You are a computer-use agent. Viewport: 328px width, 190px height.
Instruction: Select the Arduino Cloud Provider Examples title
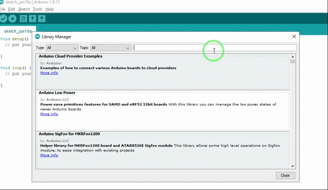coord(71,56)
